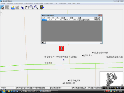The image size is (124, 93).
Task: Click the satellite dish toolbar icon
Action: tap(2, 7)
